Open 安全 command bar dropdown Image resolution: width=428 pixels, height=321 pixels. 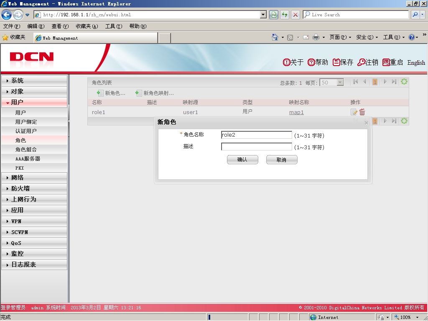(x=367, y=37)
